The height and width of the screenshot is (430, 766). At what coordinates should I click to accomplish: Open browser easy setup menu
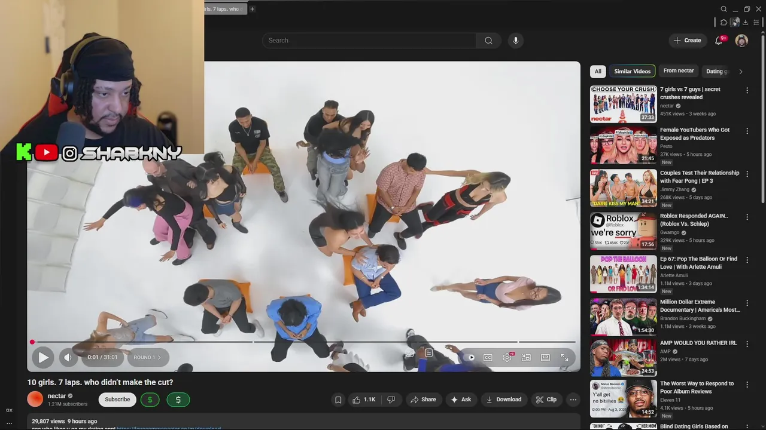756,22
